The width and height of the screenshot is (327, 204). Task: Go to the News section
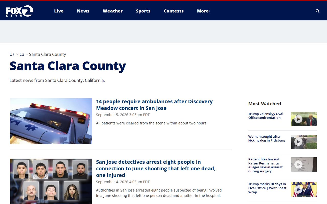[x=83, y=11]
